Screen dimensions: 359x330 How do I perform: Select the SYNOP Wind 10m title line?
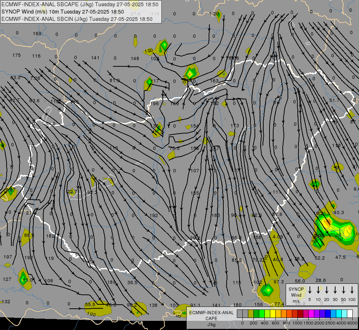(62, 12)
